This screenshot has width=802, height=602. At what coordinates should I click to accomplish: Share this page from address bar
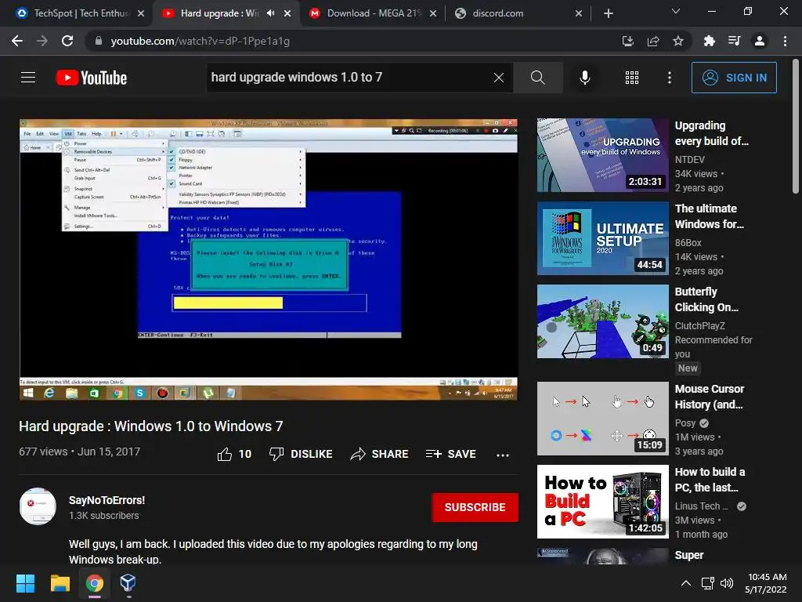pos(652,41)
